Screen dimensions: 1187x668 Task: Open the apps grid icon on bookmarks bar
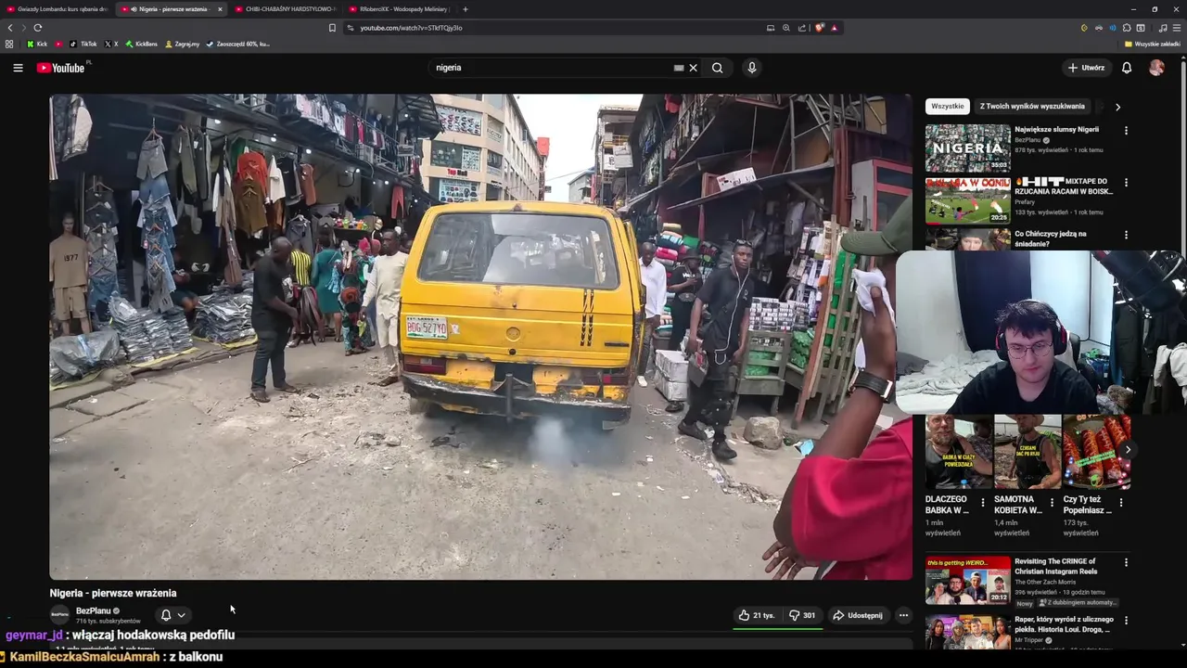click(9, 44)
